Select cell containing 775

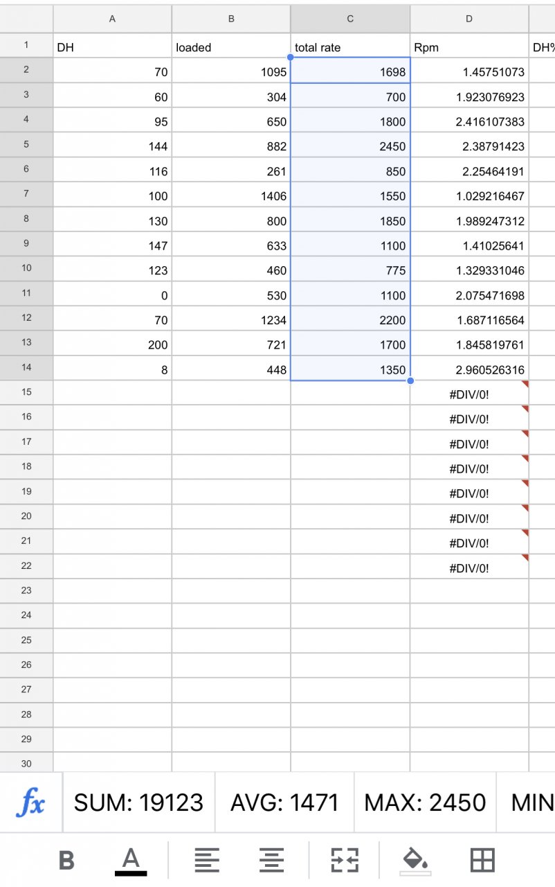350,269
